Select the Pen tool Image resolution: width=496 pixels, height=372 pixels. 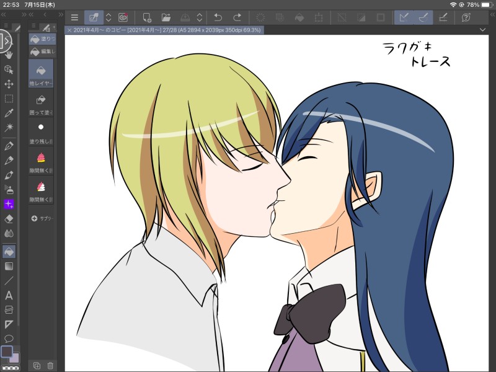point(9,146)
